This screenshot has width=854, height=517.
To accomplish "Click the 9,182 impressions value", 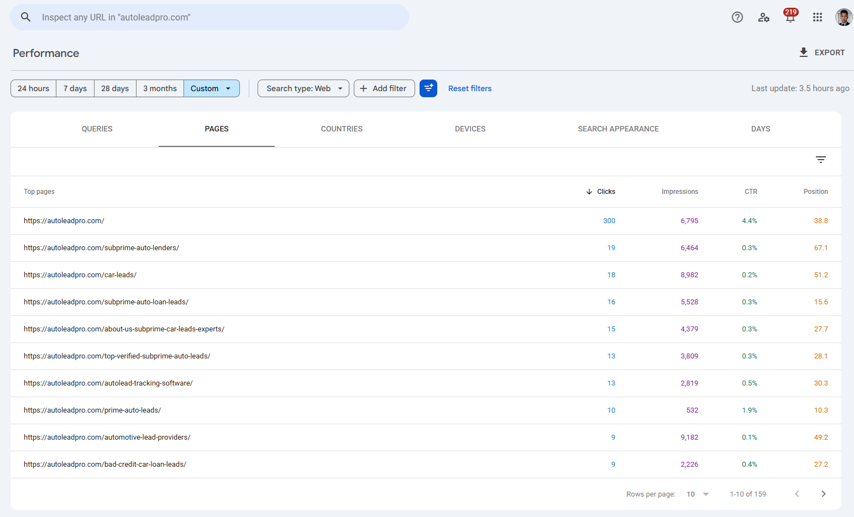I will tap(689, 437).
